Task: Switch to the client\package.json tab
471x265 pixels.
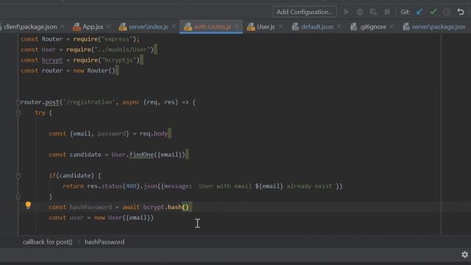Action: [30, 26]
